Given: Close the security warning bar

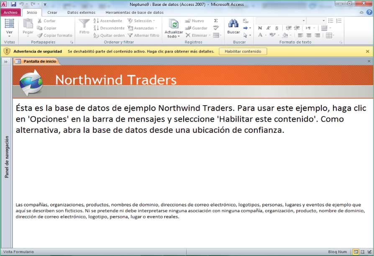Looking at the screenshot, I should (368, 51).
